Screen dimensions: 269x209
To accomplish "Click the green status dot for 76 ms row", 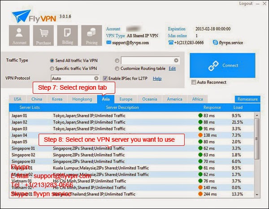I will 200,181.
